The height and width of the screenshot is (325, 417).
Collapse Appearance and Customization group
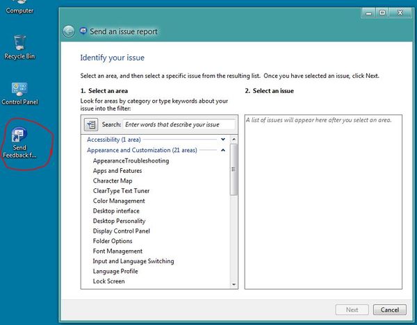[x=222, y=150]
